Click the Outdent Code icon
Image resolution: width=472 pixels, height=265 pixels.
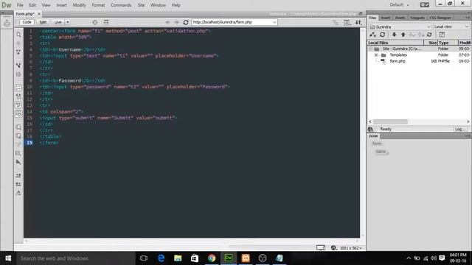(18, 184)
